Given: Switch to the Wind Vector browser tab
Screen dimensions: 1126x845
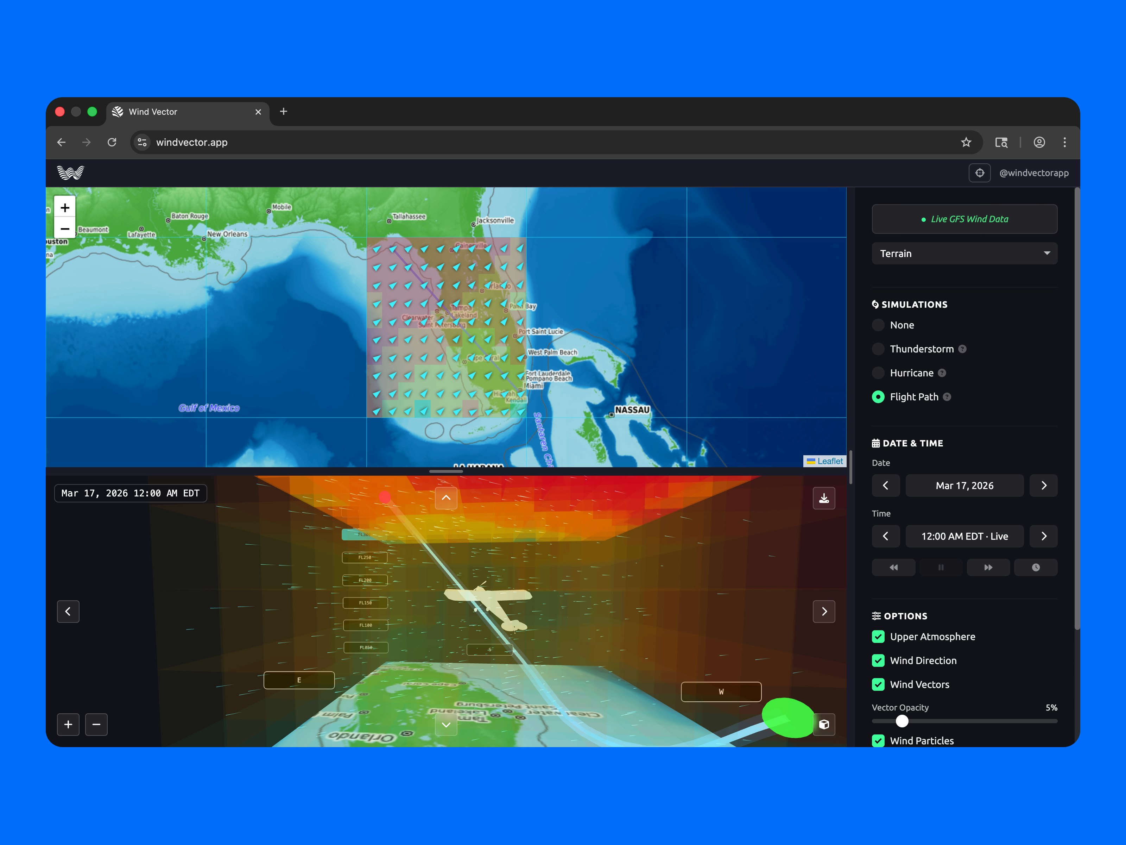Looking at the screenshot, I should [x=187, y=112].
